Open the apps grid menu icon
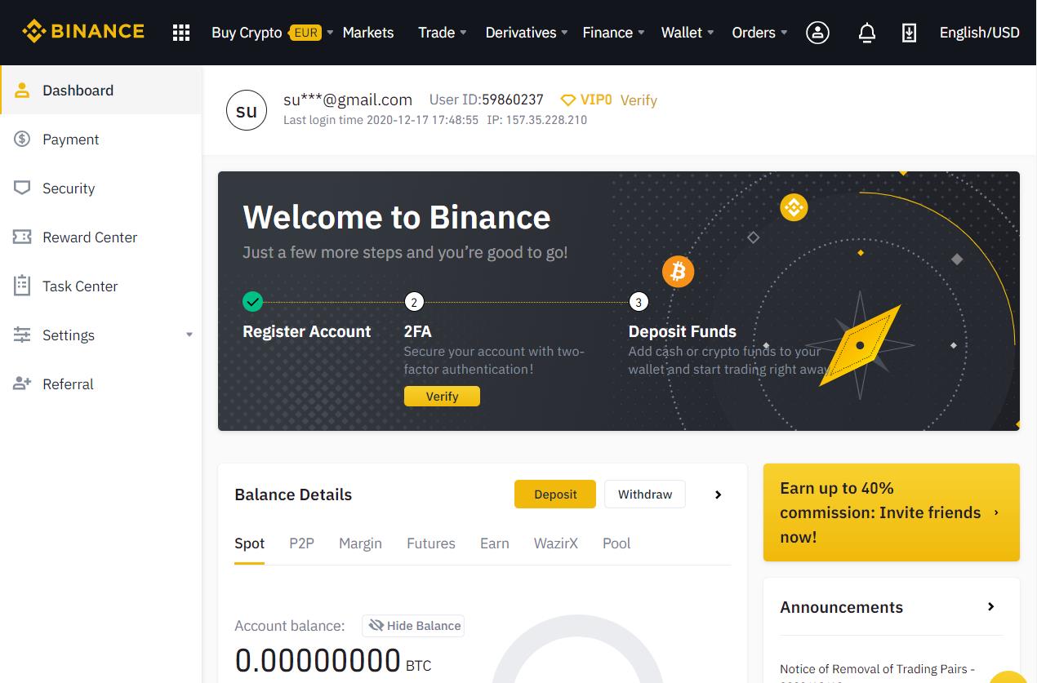The width and height of the screenshot is (1037, 683). click(181, 33)
